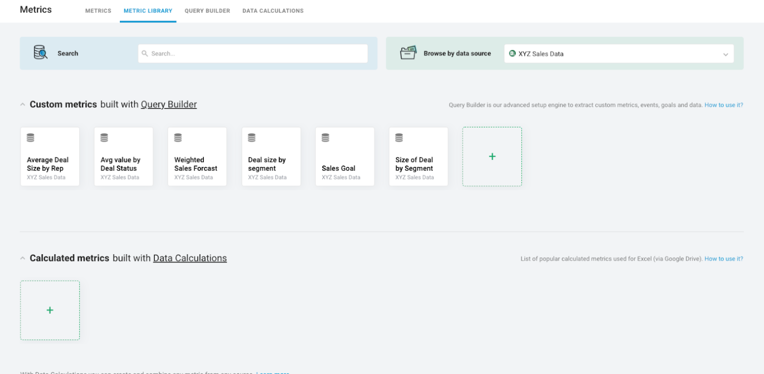Switch to the Query Builder tab
Image resolution: width=764 pixels, height=374 pixels.
[207, 11]
